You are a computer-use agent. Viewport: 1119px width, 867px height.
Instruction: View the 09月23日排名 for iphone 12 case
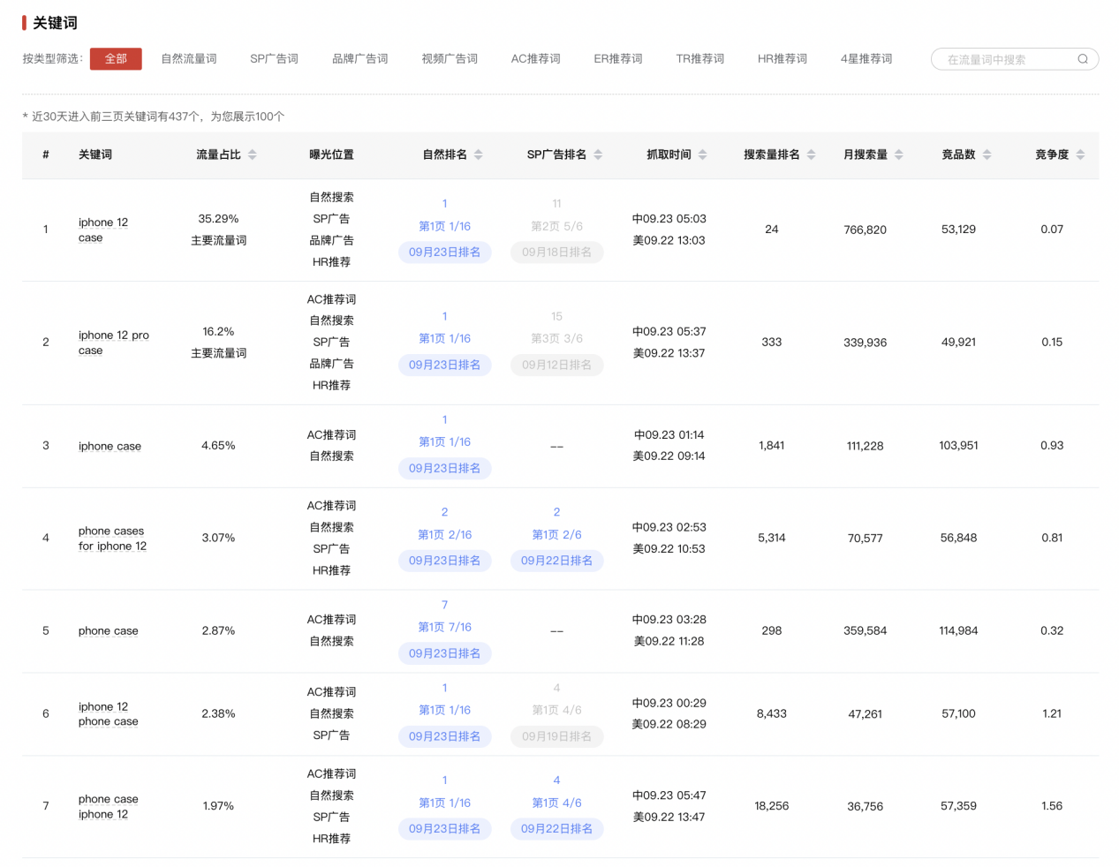(444, 252)
